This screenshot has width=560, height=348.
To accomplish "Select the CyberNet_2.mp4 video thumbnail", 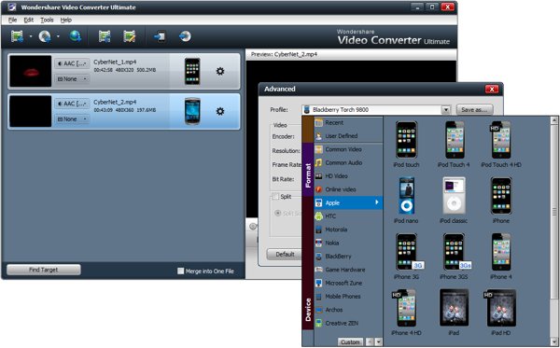I will tap(31, 111).
